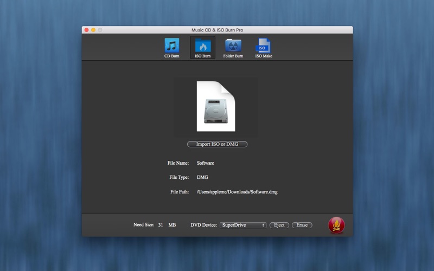The width and height of the screenshot is (434, 271).
Task: Click the Need Size value 31
Action: click(x=161, y=225)
